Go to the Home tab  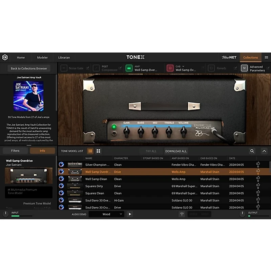click(21, 58)
